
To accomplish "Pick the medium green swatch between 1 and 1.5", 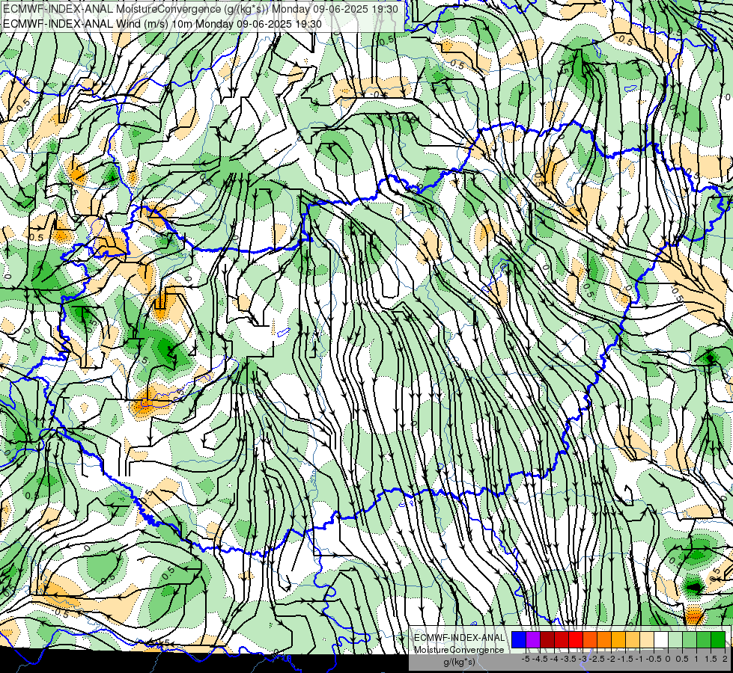I will pyautogui.click(x=704, y=639).
